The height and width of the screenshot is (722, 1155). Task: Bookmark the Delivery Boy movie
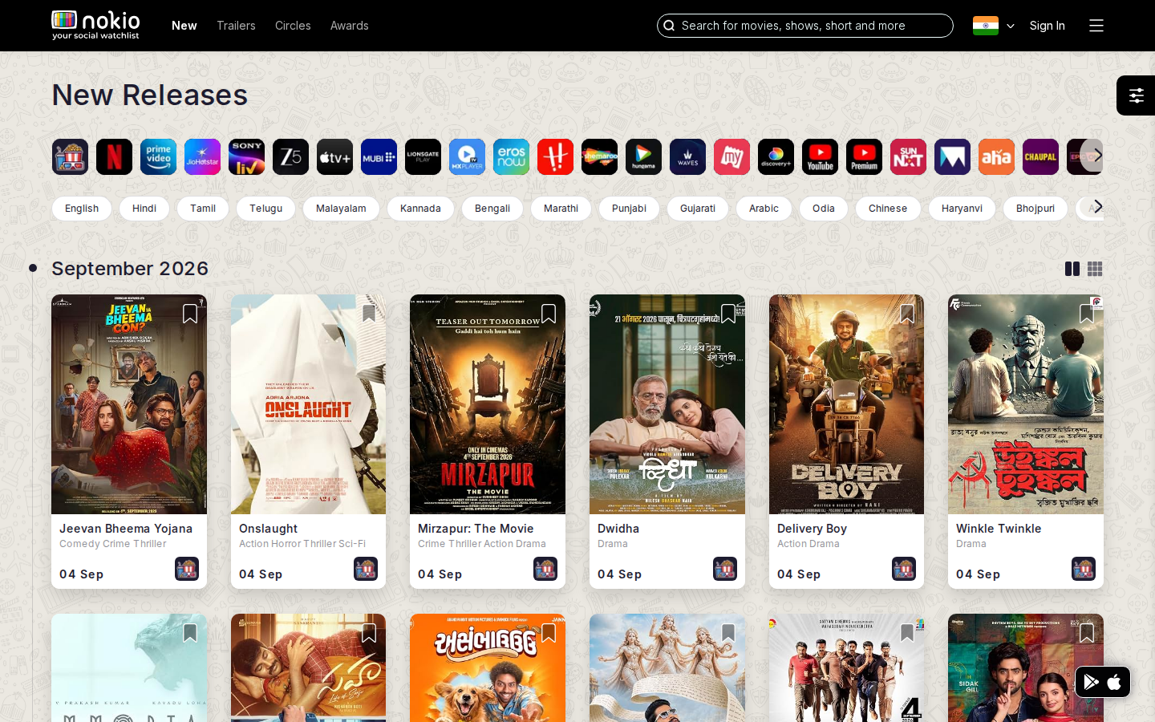point(907,314)
